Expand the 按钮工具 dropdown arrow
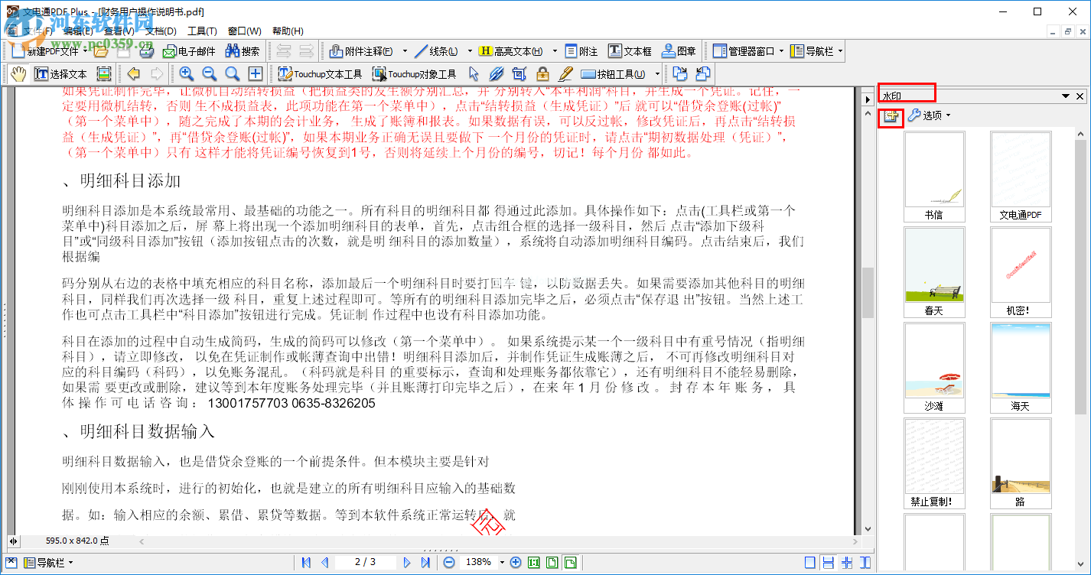Viewport: 1091px width, 575px height. point(657,74)
